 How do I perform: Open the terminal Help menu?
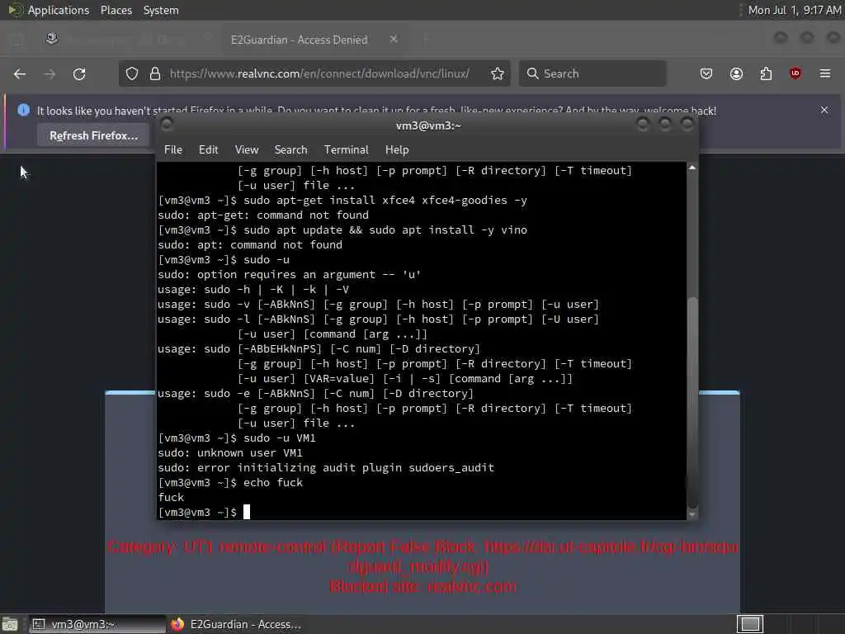[397, 150]
